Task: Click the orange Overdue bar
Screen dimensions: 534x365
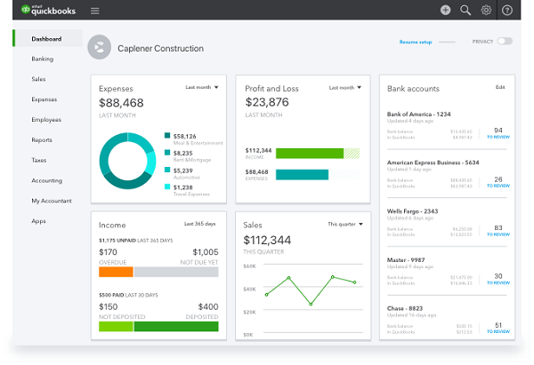Action: coord(116,272)
